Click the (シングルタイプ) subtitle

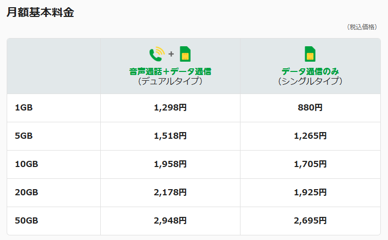point(310,81)
